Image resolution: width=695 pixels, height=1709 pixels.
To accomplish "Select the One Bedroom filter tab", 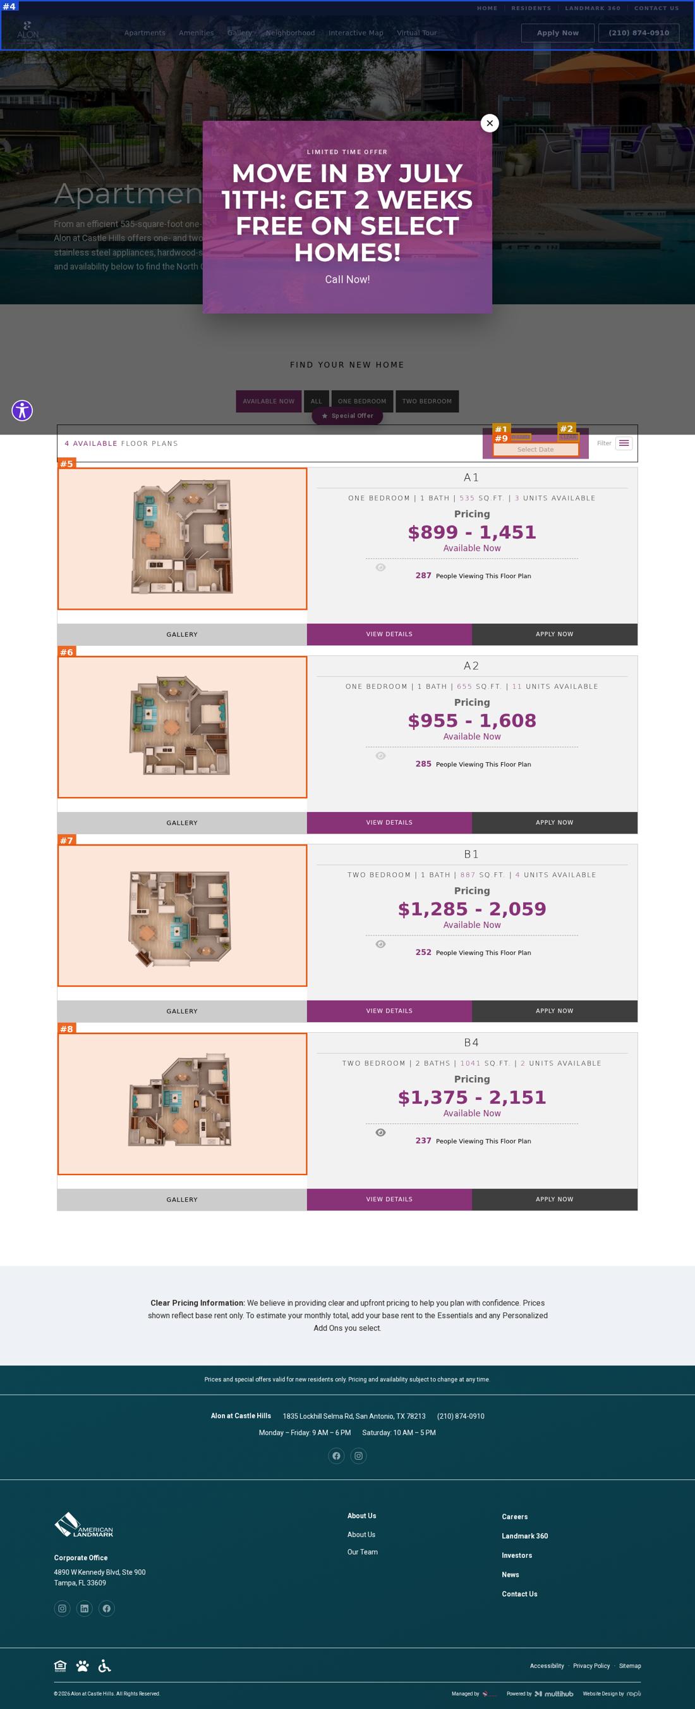I will pyautogui.click(x=362, y=402).
